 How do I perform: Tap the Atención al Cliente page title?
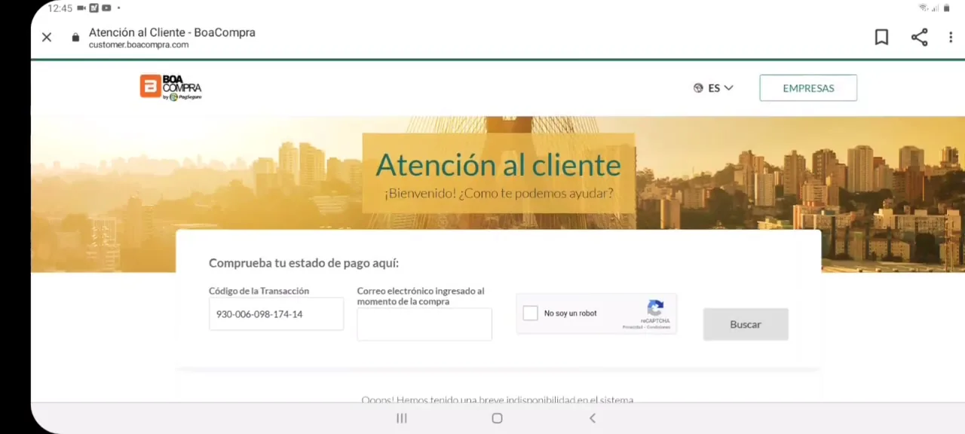pos(172,32)
